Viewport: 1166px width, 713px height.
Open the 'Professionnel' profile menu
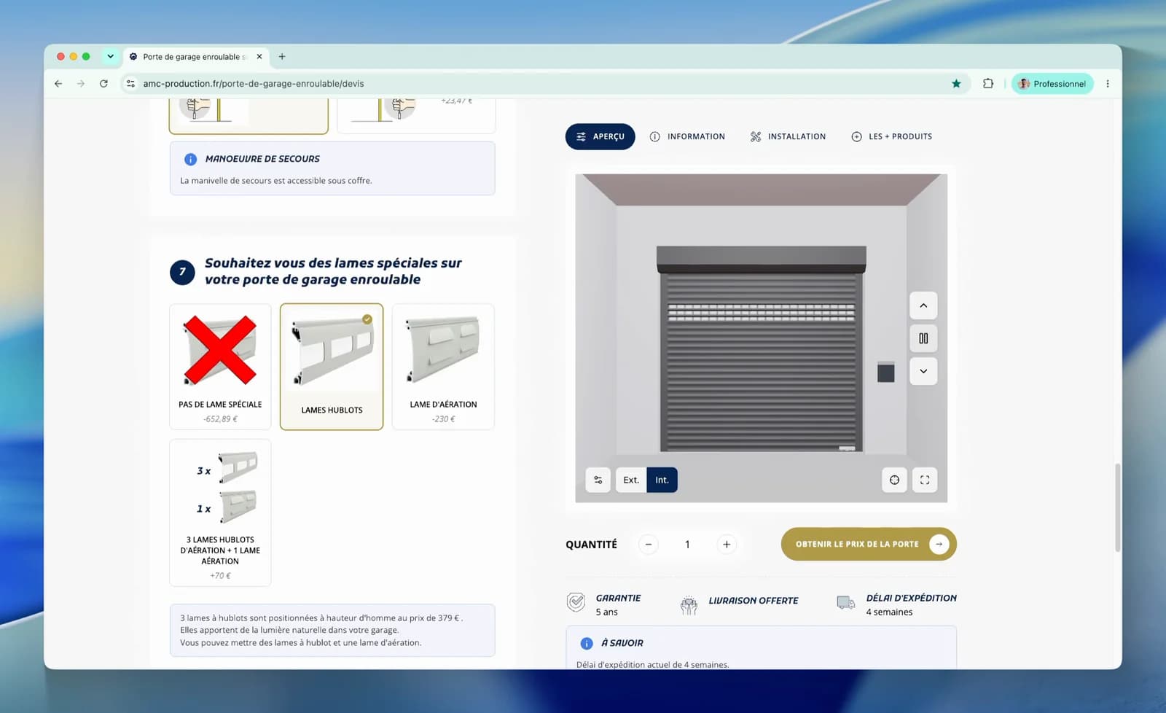[1052, 84]
